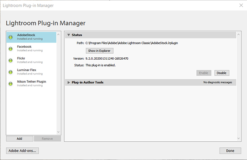Click the Lightroom Plug-in Manager title bar text
The width and height of the screenshot is (247, 160).
coord(28,6)
